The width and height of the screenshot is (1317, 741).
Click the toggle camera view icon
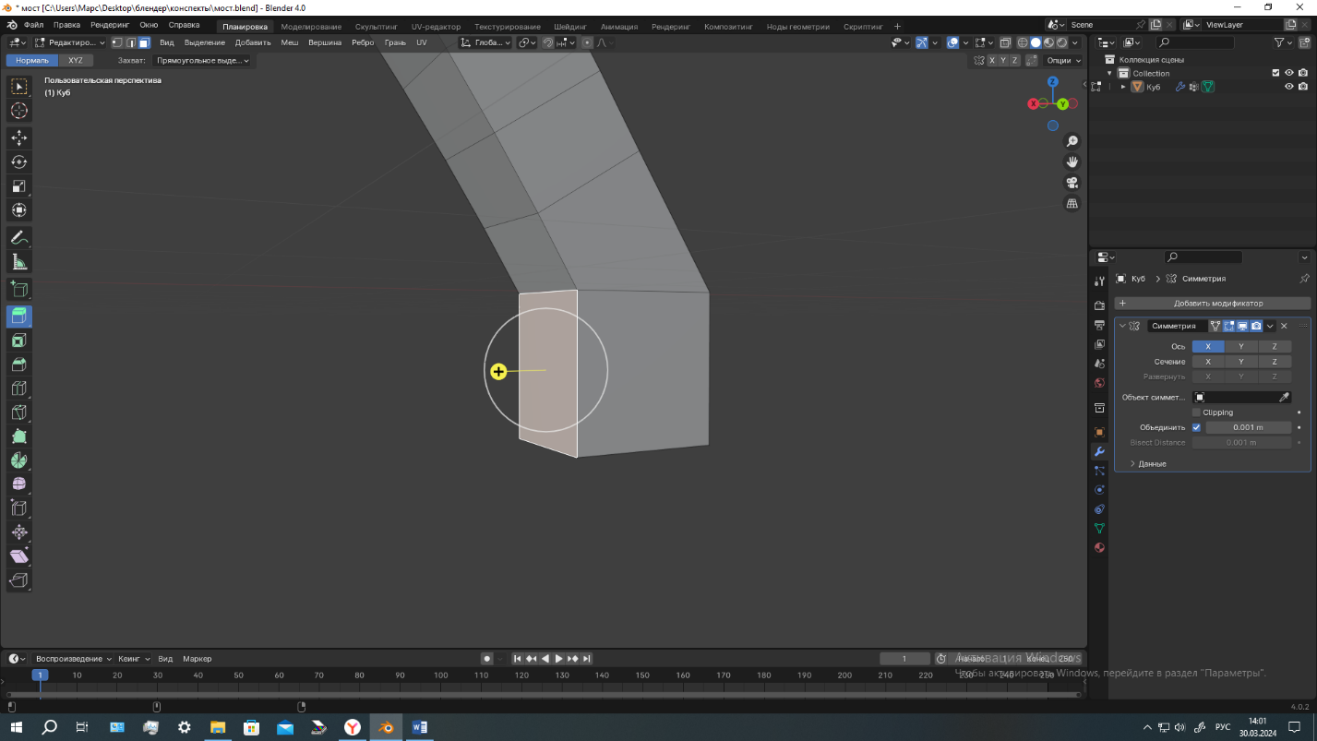pos(1072,183)
